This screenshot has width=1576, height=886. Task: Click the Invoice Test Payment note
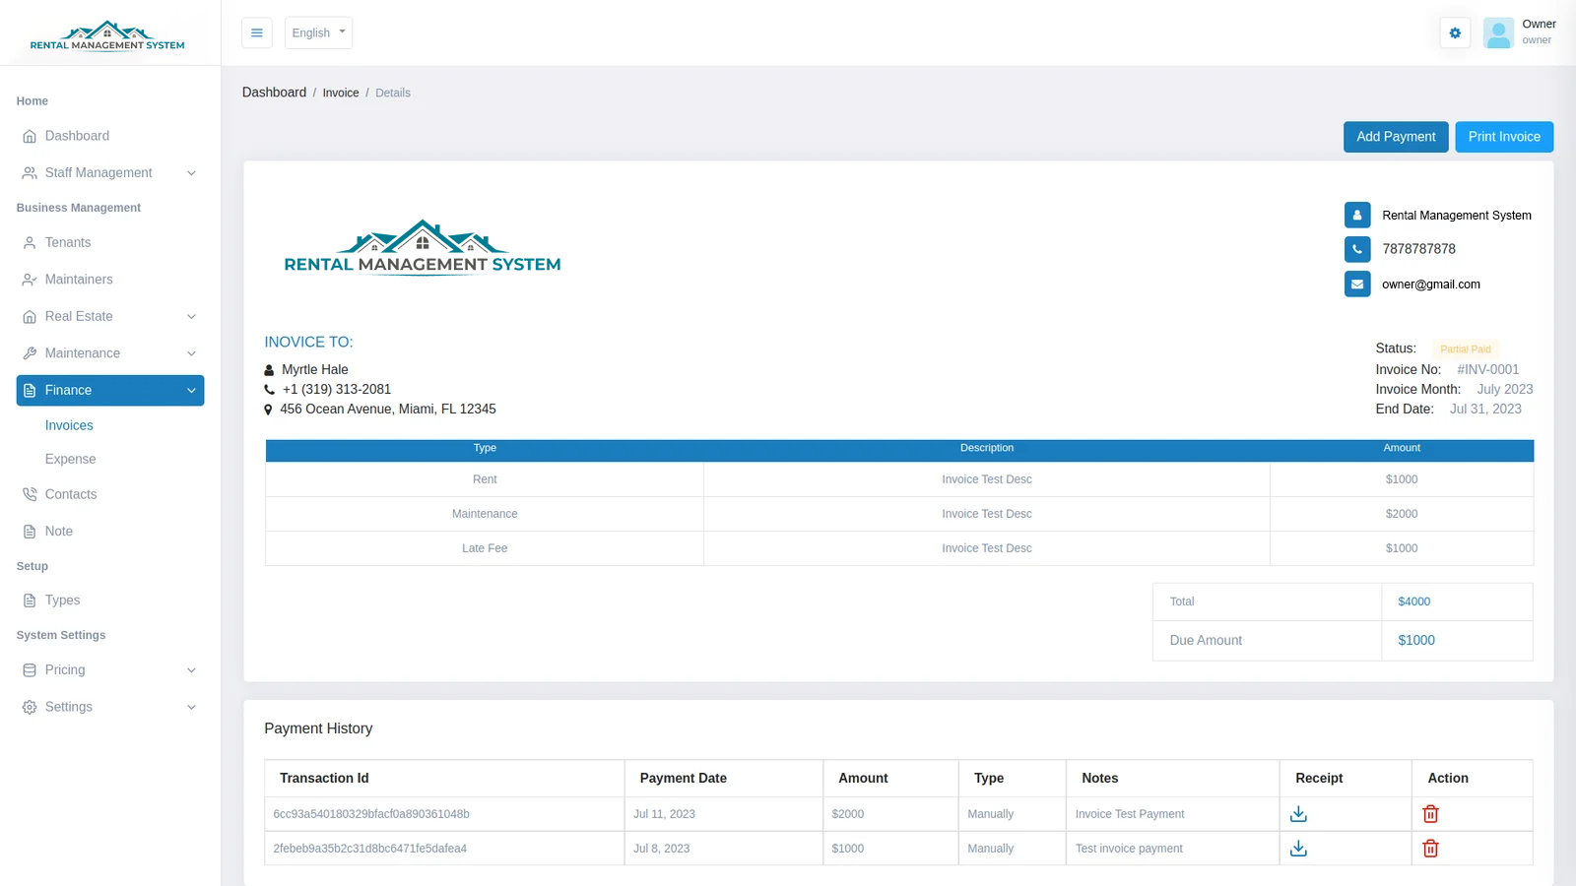(x=1129, y=814)
